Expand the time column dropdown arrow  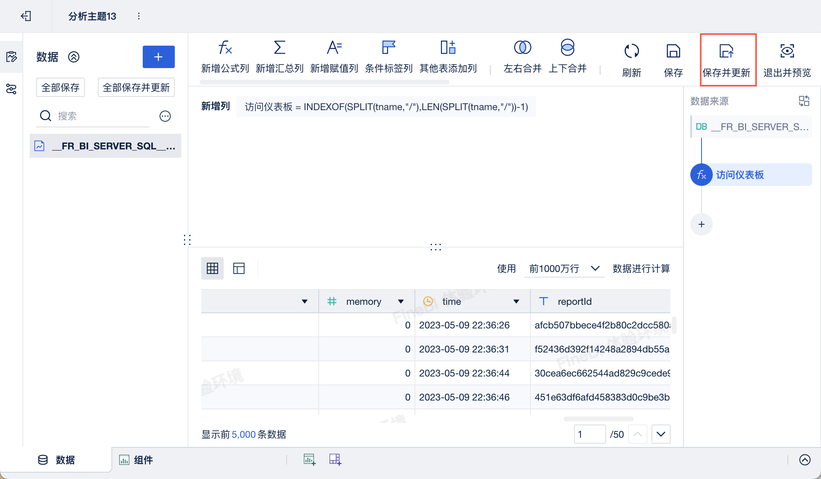click(516, 302)
